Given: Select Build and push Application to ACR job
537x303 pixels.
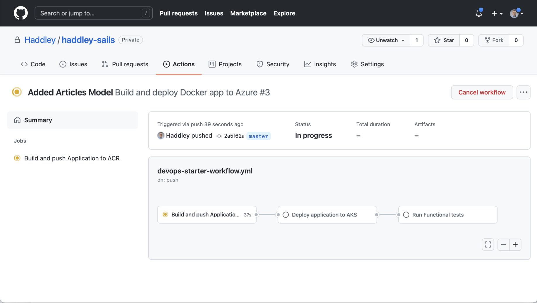Looking at the screenshot, I should tap(72, 158).
